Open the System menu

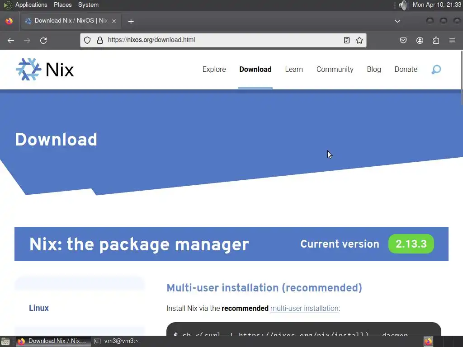coord(88,5)
